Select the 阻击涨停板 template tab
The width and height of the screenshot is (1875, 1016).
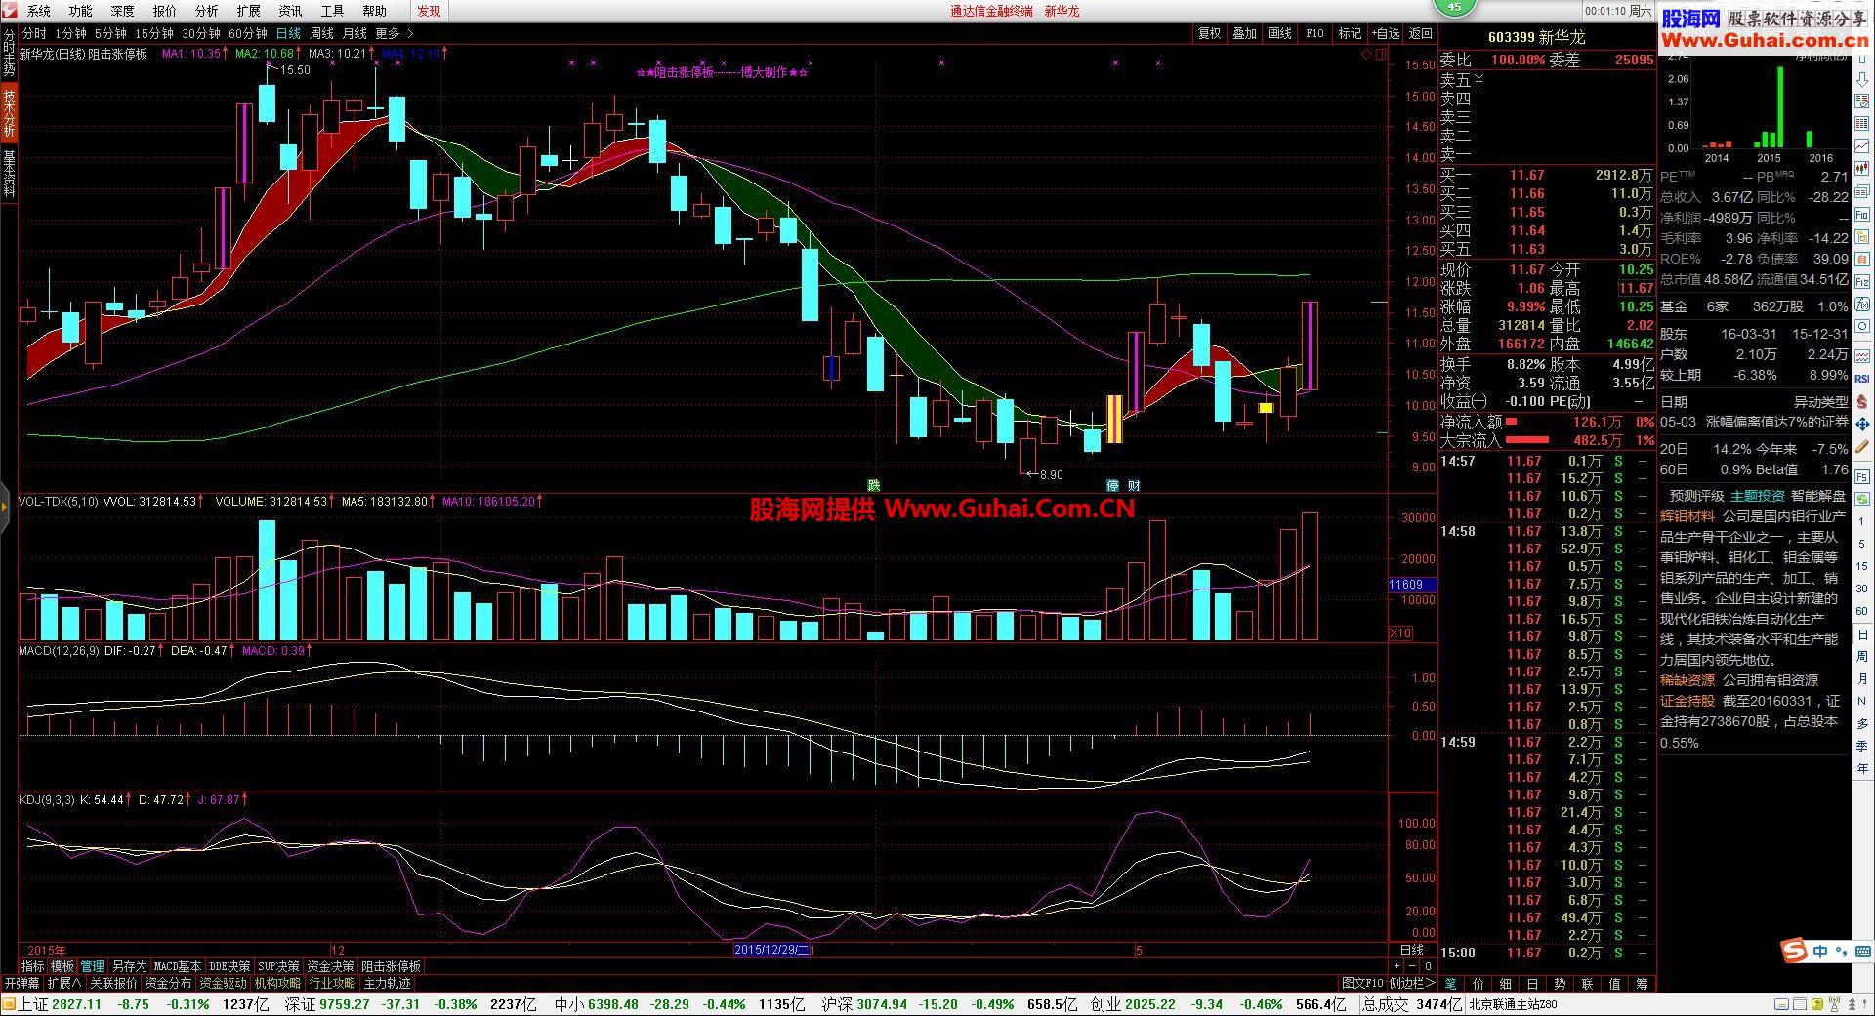391,966
